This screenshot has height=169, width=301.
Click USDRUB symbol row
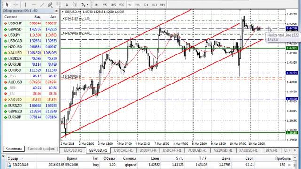pyautogui.click(x=31, y=59)
